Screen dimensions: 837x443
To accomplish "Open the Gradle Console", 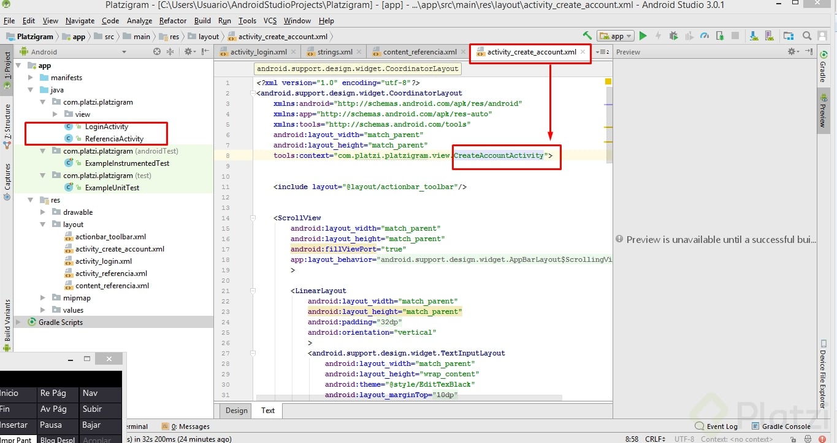I will 785,426.
